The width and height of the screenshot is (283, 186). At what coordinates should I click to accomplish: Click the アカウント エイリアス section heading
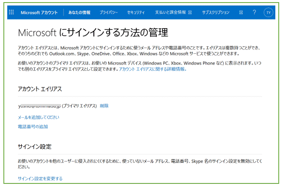pyautogui.click(x=40, y=89)
